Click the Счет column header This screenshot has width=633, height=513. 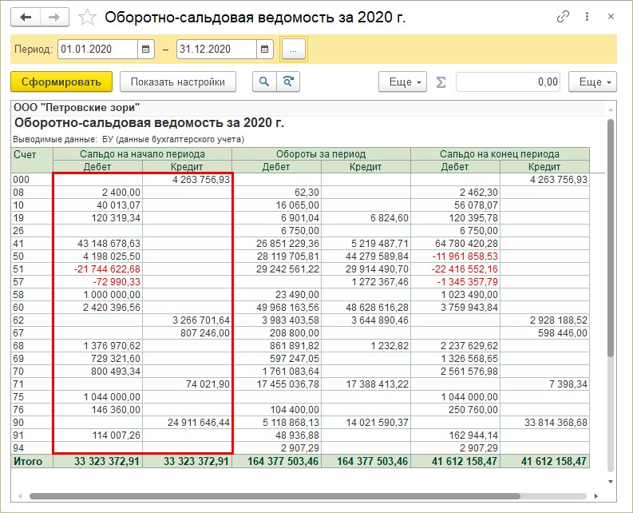click(x=32, y=161)
